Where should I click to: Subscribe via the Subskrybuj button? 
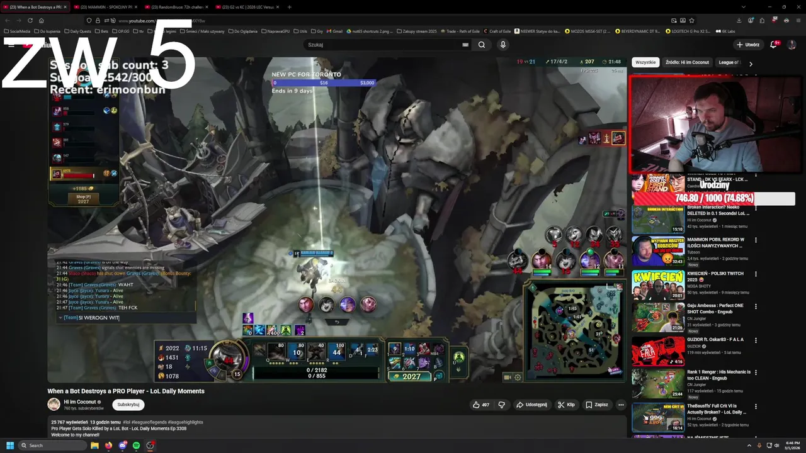click(128, 405)
